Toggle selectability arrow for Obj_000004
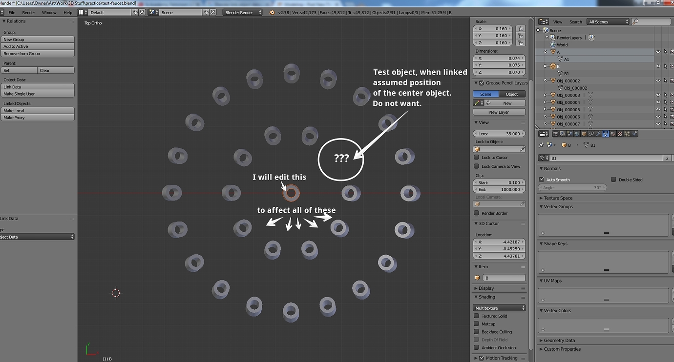 (x=665, y=102)
